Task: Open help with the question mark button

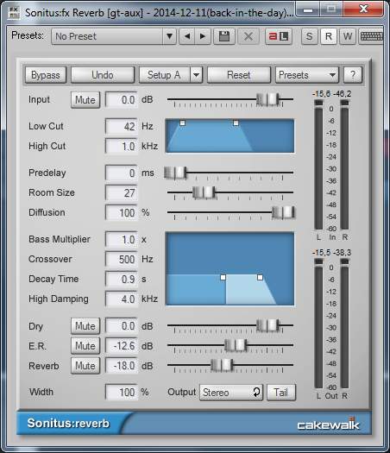Action: [353, 75]
